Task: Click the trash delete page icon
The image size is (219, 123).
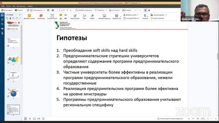Action: tap(10, 18)
